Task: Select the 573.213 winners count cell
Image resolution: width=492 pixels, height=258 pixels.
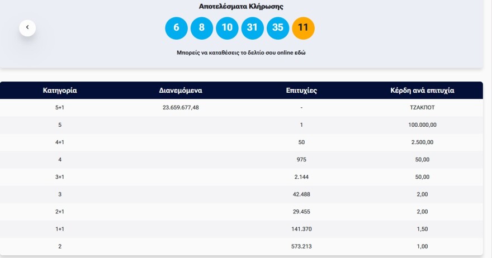Action: coord(301,246)
